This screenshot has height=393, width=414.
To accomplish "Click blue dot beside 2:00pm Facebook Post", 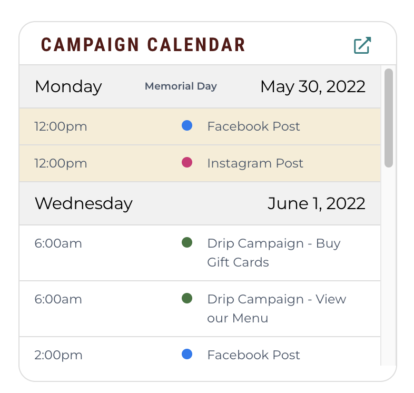I will pos(187,354).
